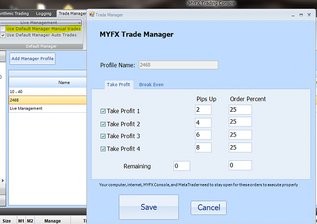Click Take Profit 2 Pips Up field
317x224 pixels.
point(203,122)
